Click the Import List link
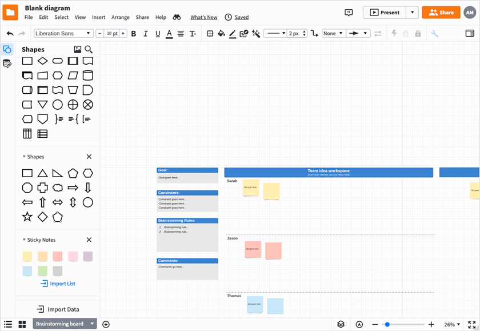The width and height of the screenshot is (480, 331). 58,284
